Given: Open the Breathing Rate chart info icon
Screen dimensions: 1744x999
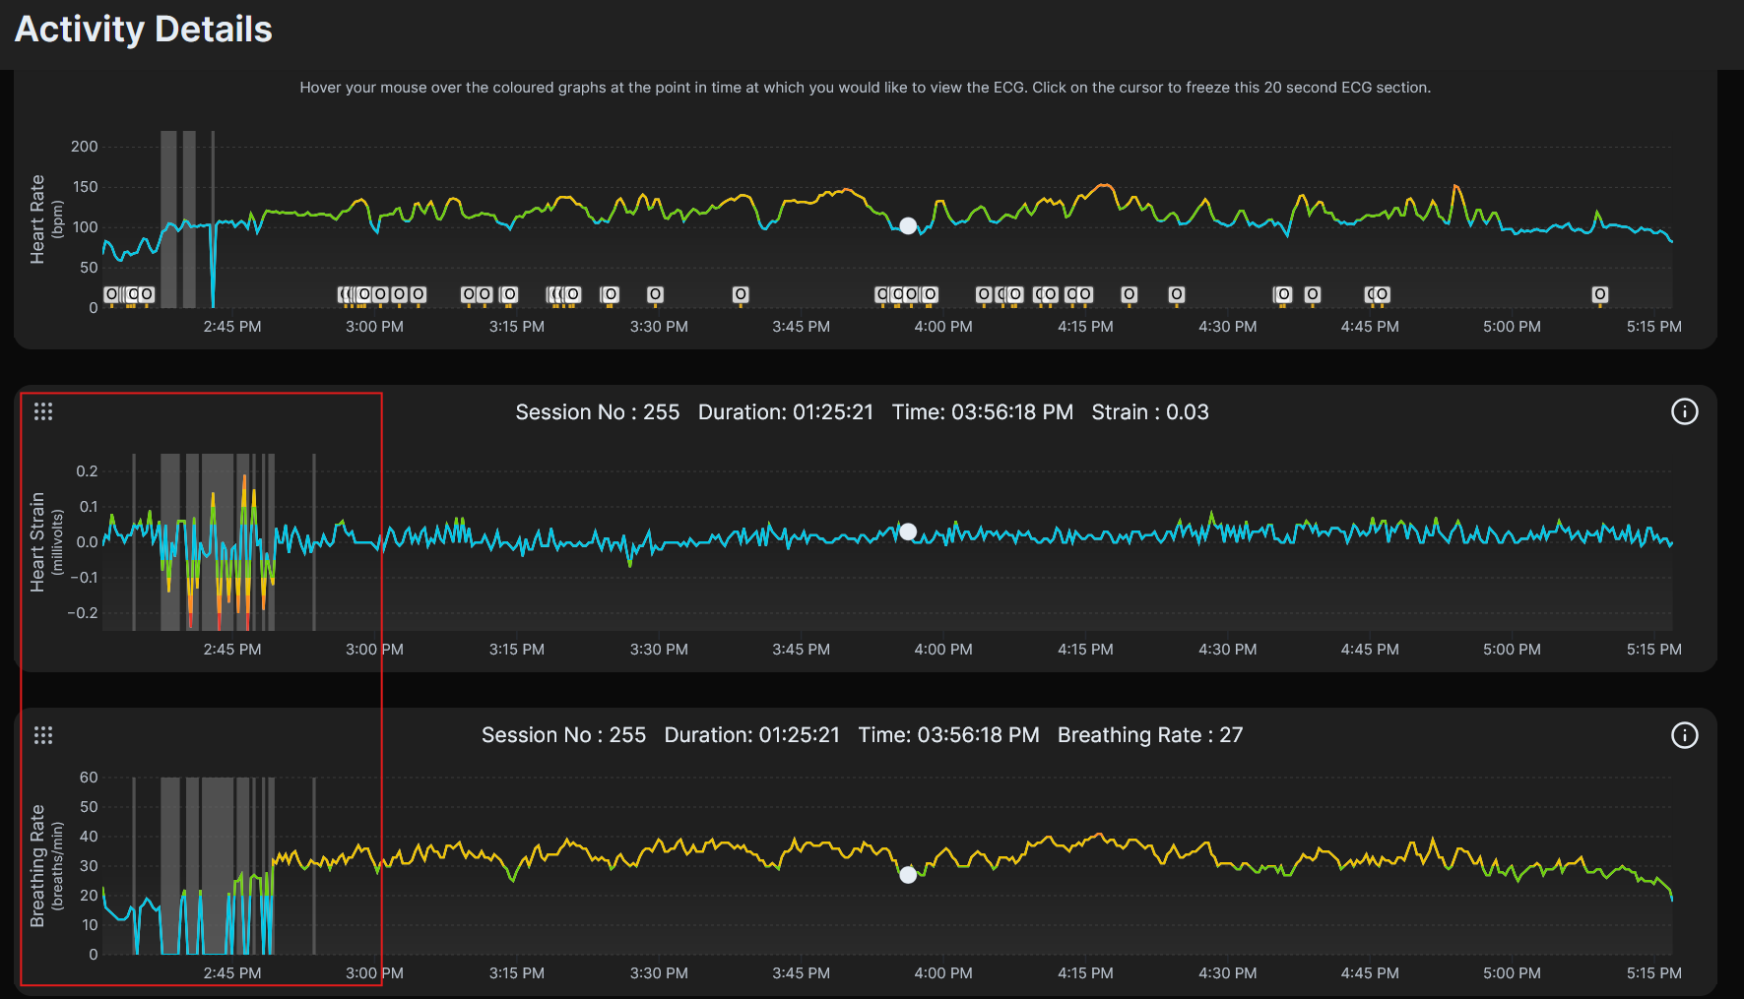Looking at the screenshot, I should pos(1684,735).
